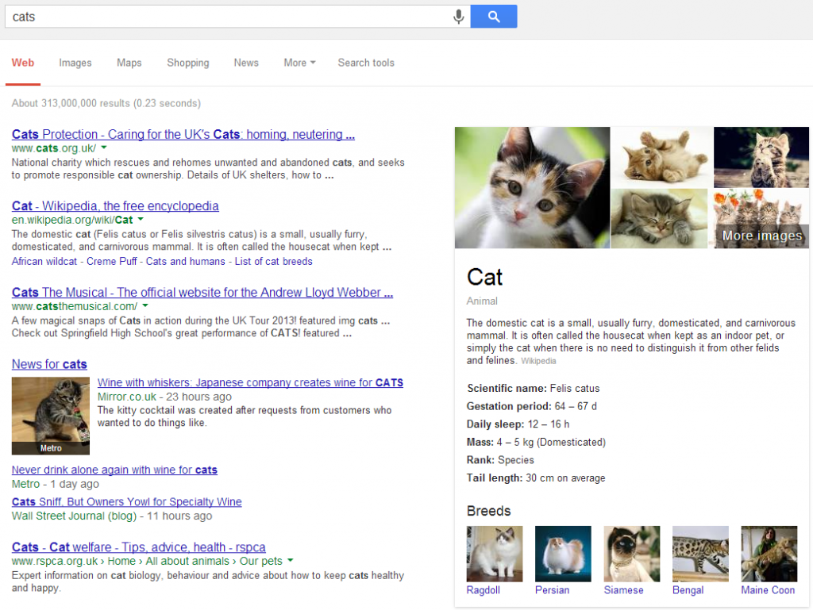Open the News for cats heading link
The image size is (813, 610).
point(49,364)
